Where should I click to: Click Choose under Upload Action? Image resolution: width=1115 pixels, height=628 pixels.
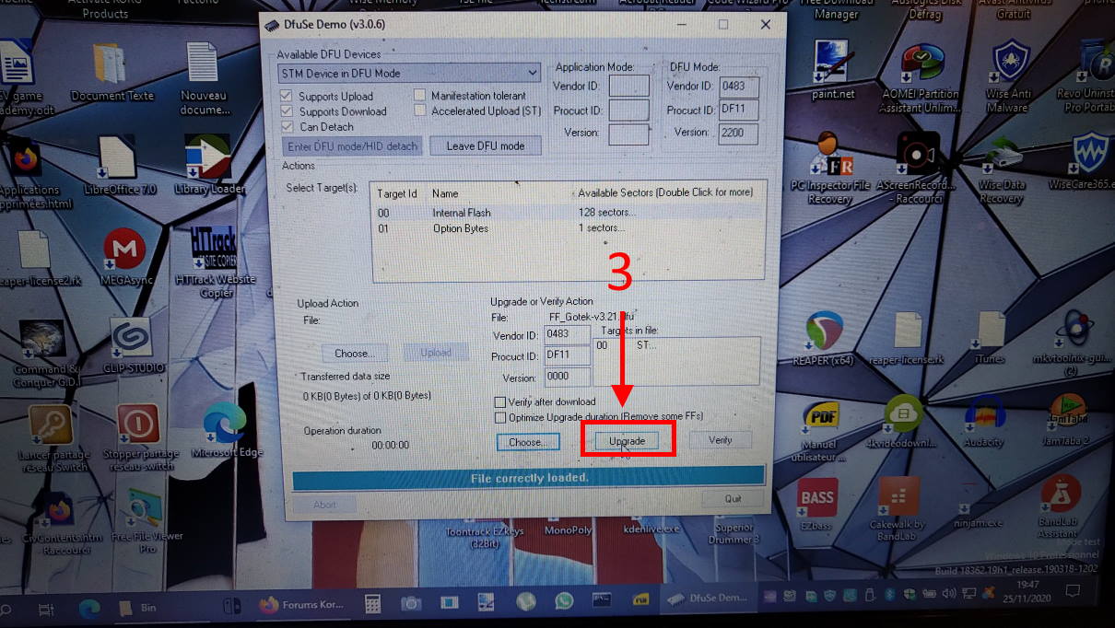(355, 353)
